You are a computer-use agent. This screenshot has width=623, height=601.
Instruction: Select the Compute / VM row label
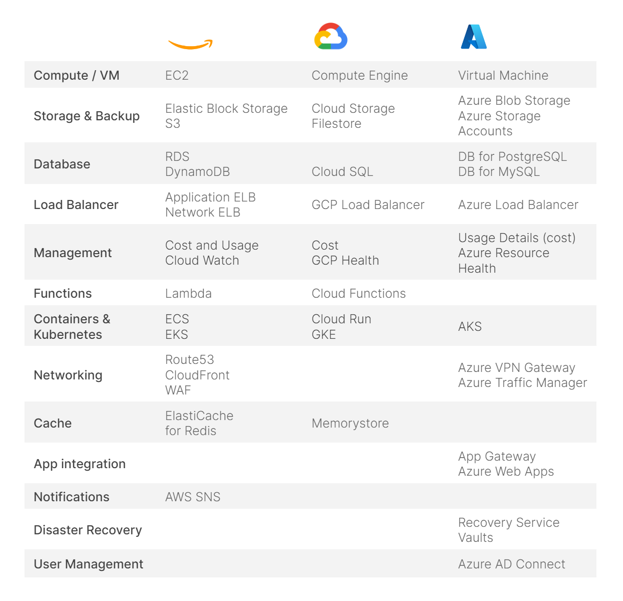tap(77, 75)
